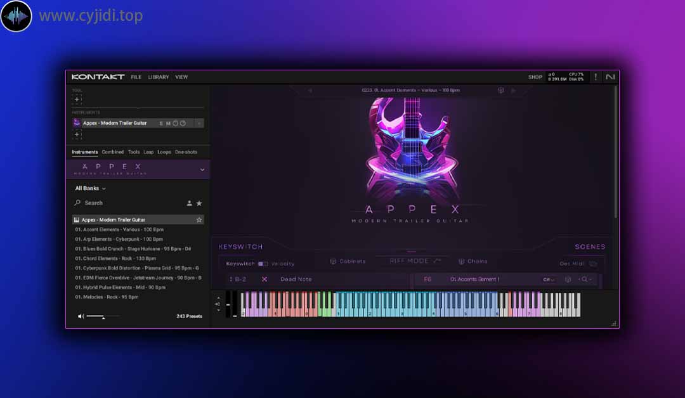Select preset '01. Chord Elements - Rock - 130 Bpm'
The width and height of the screenshot is (685, 398).
[115, 259]
